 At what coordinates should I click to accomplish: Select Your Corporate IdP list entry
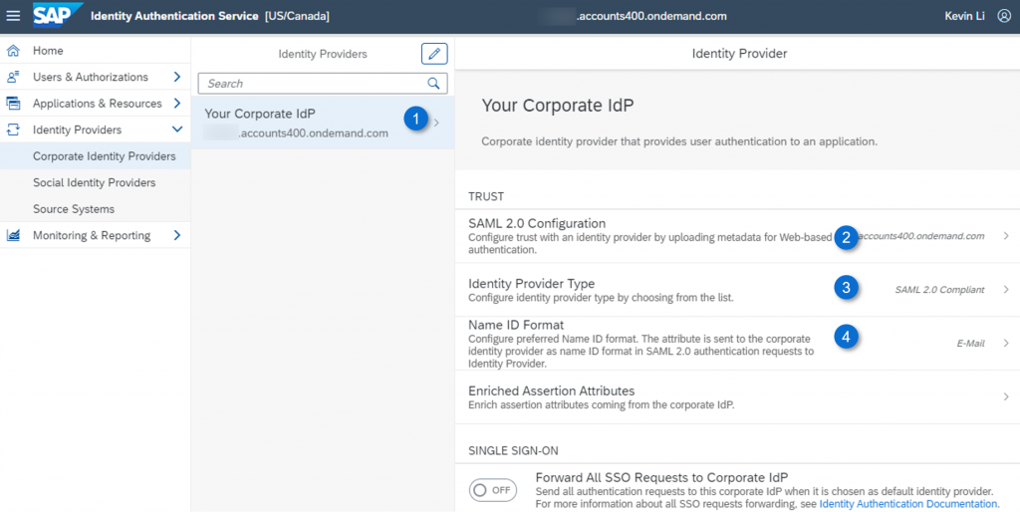[323, 123]
